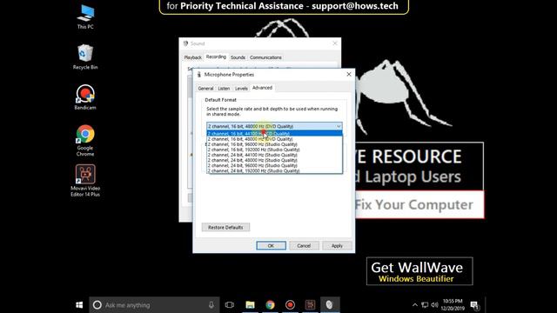The width and height of the screenshot is (557, 313).
Task: Open the Windows Start menu
Action: [x=79, y=305]
